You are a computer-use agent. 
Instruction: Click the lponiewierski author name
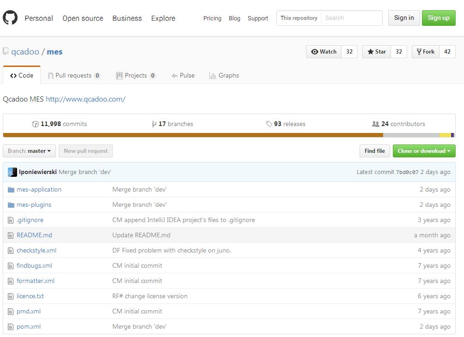pyautogui.click(x=38, y=172)
